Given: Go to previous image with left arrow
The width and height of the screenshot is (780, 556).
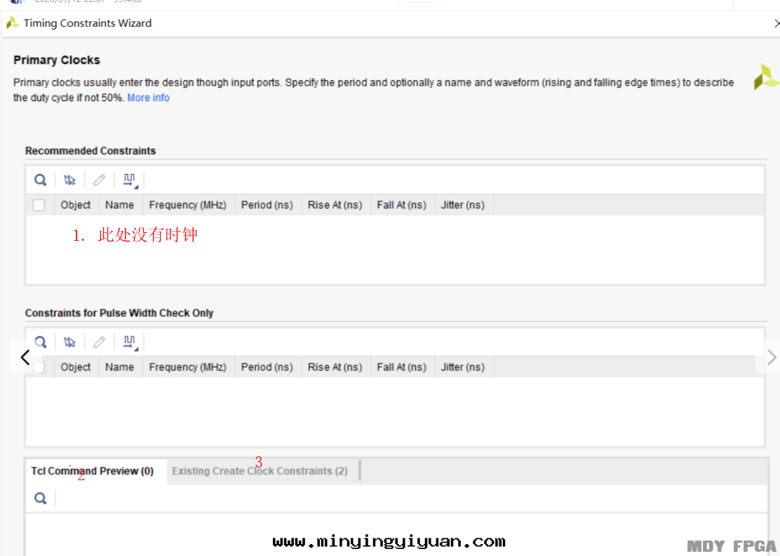Looking at the screenshot, I should point(25,357).
